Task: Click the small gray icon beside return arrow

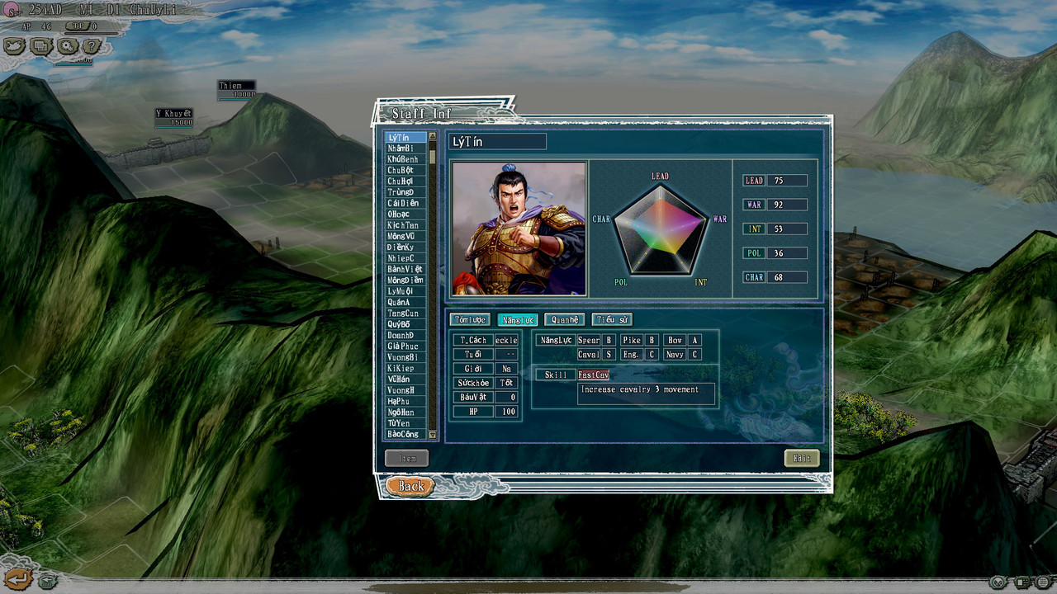Action: pyautogui.click(x=48, y=582)
